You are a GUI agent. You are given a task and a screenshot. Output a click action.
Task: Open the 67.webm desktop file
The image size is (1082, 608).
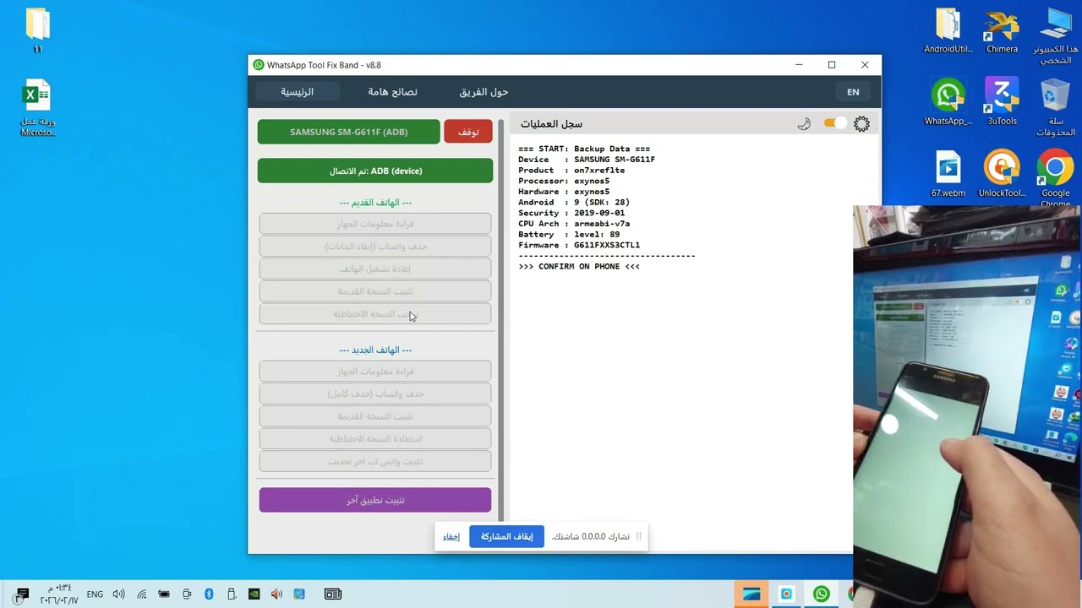point(948,174)
